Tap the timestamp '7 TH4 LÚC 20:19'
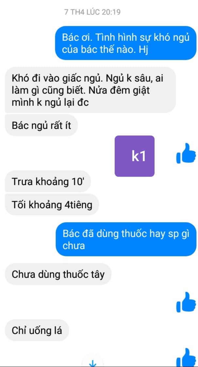Viewport: 198px width, 367px height. coord(92,12)
